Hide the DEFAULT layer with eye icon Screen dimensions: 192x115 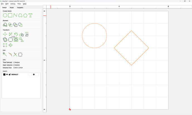(x=7, y=74)
